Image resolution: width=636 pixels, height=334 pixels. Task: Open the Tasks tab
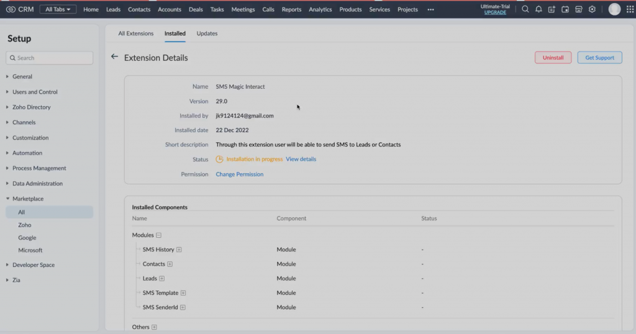click(x=217, y=9)
